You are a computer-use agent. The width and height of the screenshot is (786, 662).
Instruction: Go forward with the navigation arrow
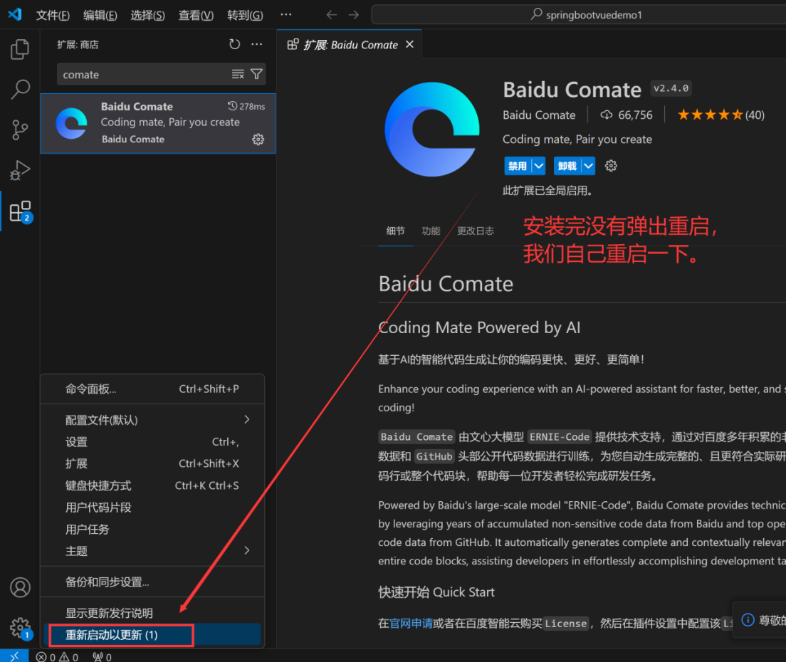tap(353, 15)
